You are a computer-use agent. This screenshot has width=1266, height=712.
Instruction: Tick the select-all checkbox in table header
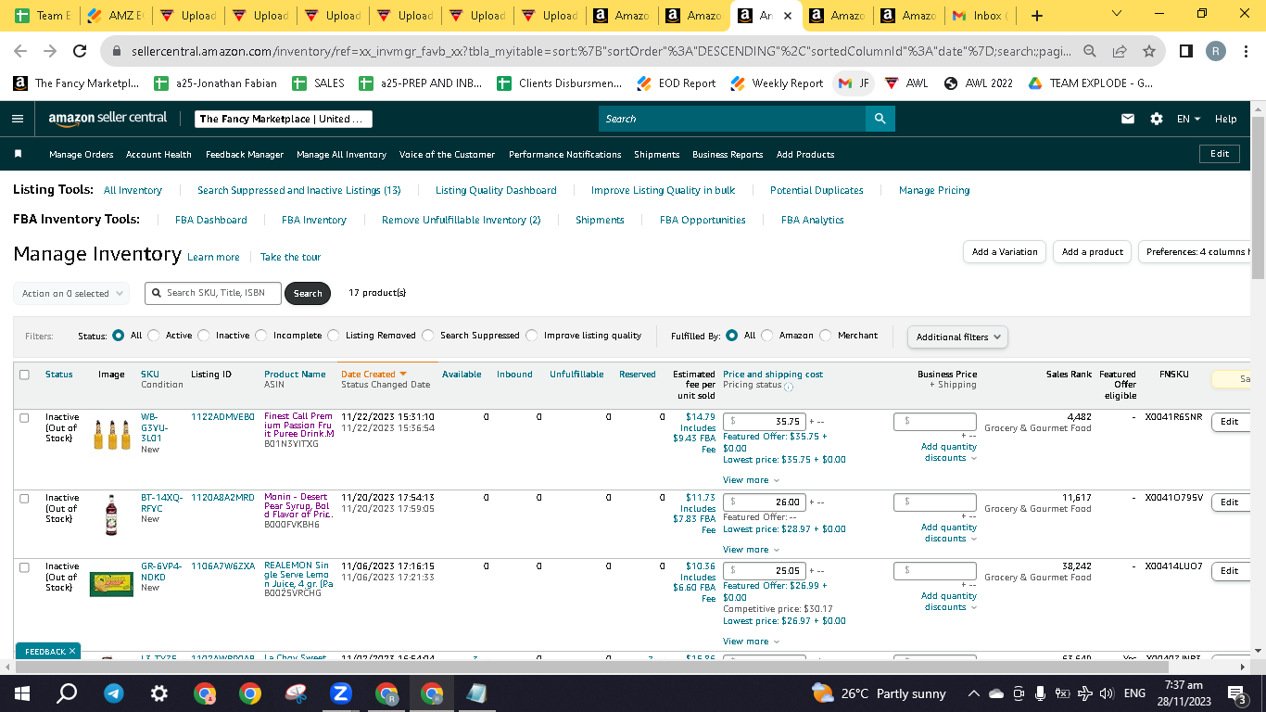click(x=24, y=375)
